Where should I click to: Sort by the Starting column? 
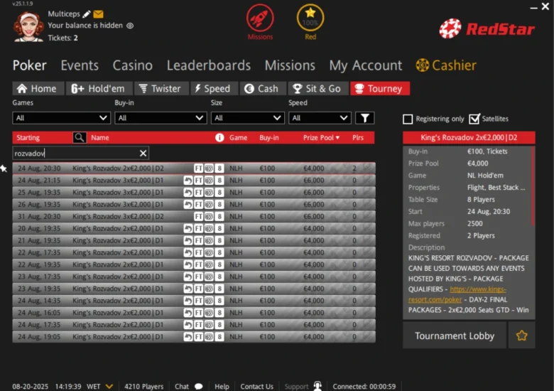point(28,138)
